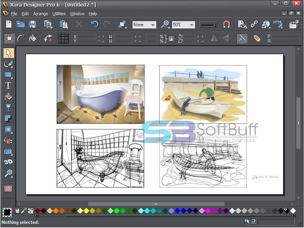Toggle show bounds select mode
Image resolution: width=304 pixels, height=228 pixels.
coord(9,38)
